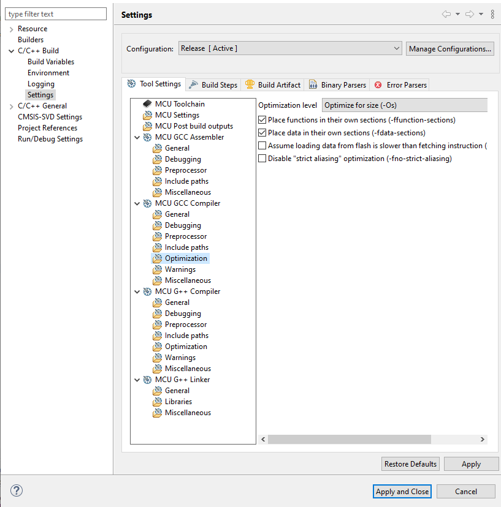Select the Optimization icon under MCU G++ Compiler

158,346
